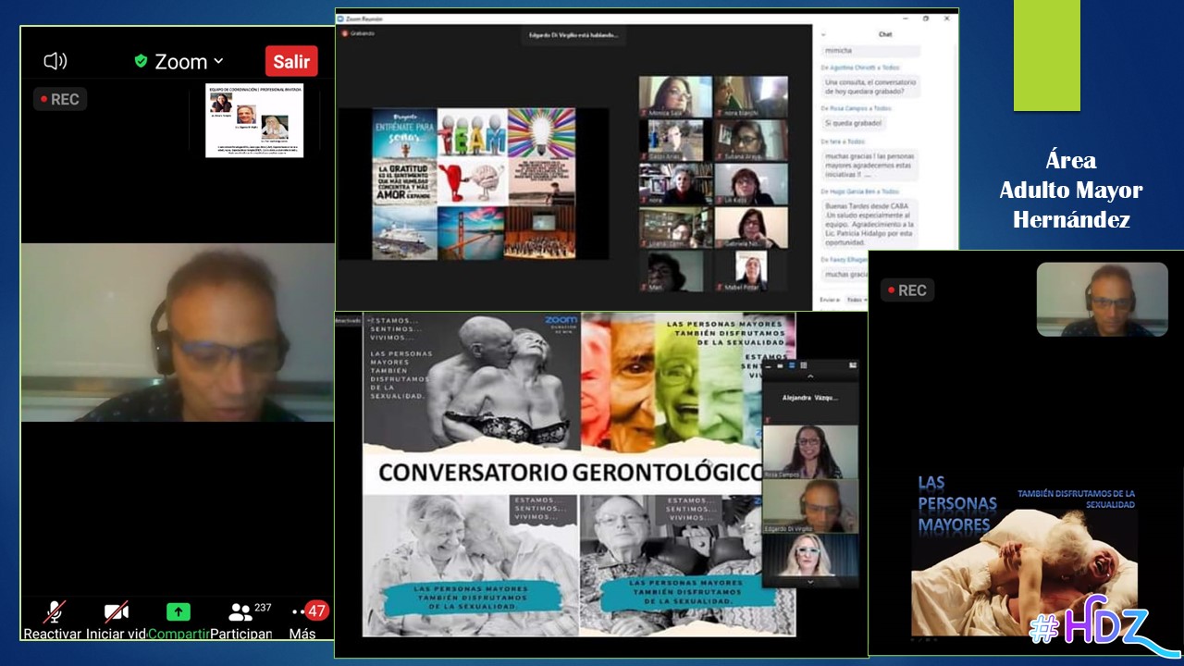Maximize the Zoom Reunión window

926,18
